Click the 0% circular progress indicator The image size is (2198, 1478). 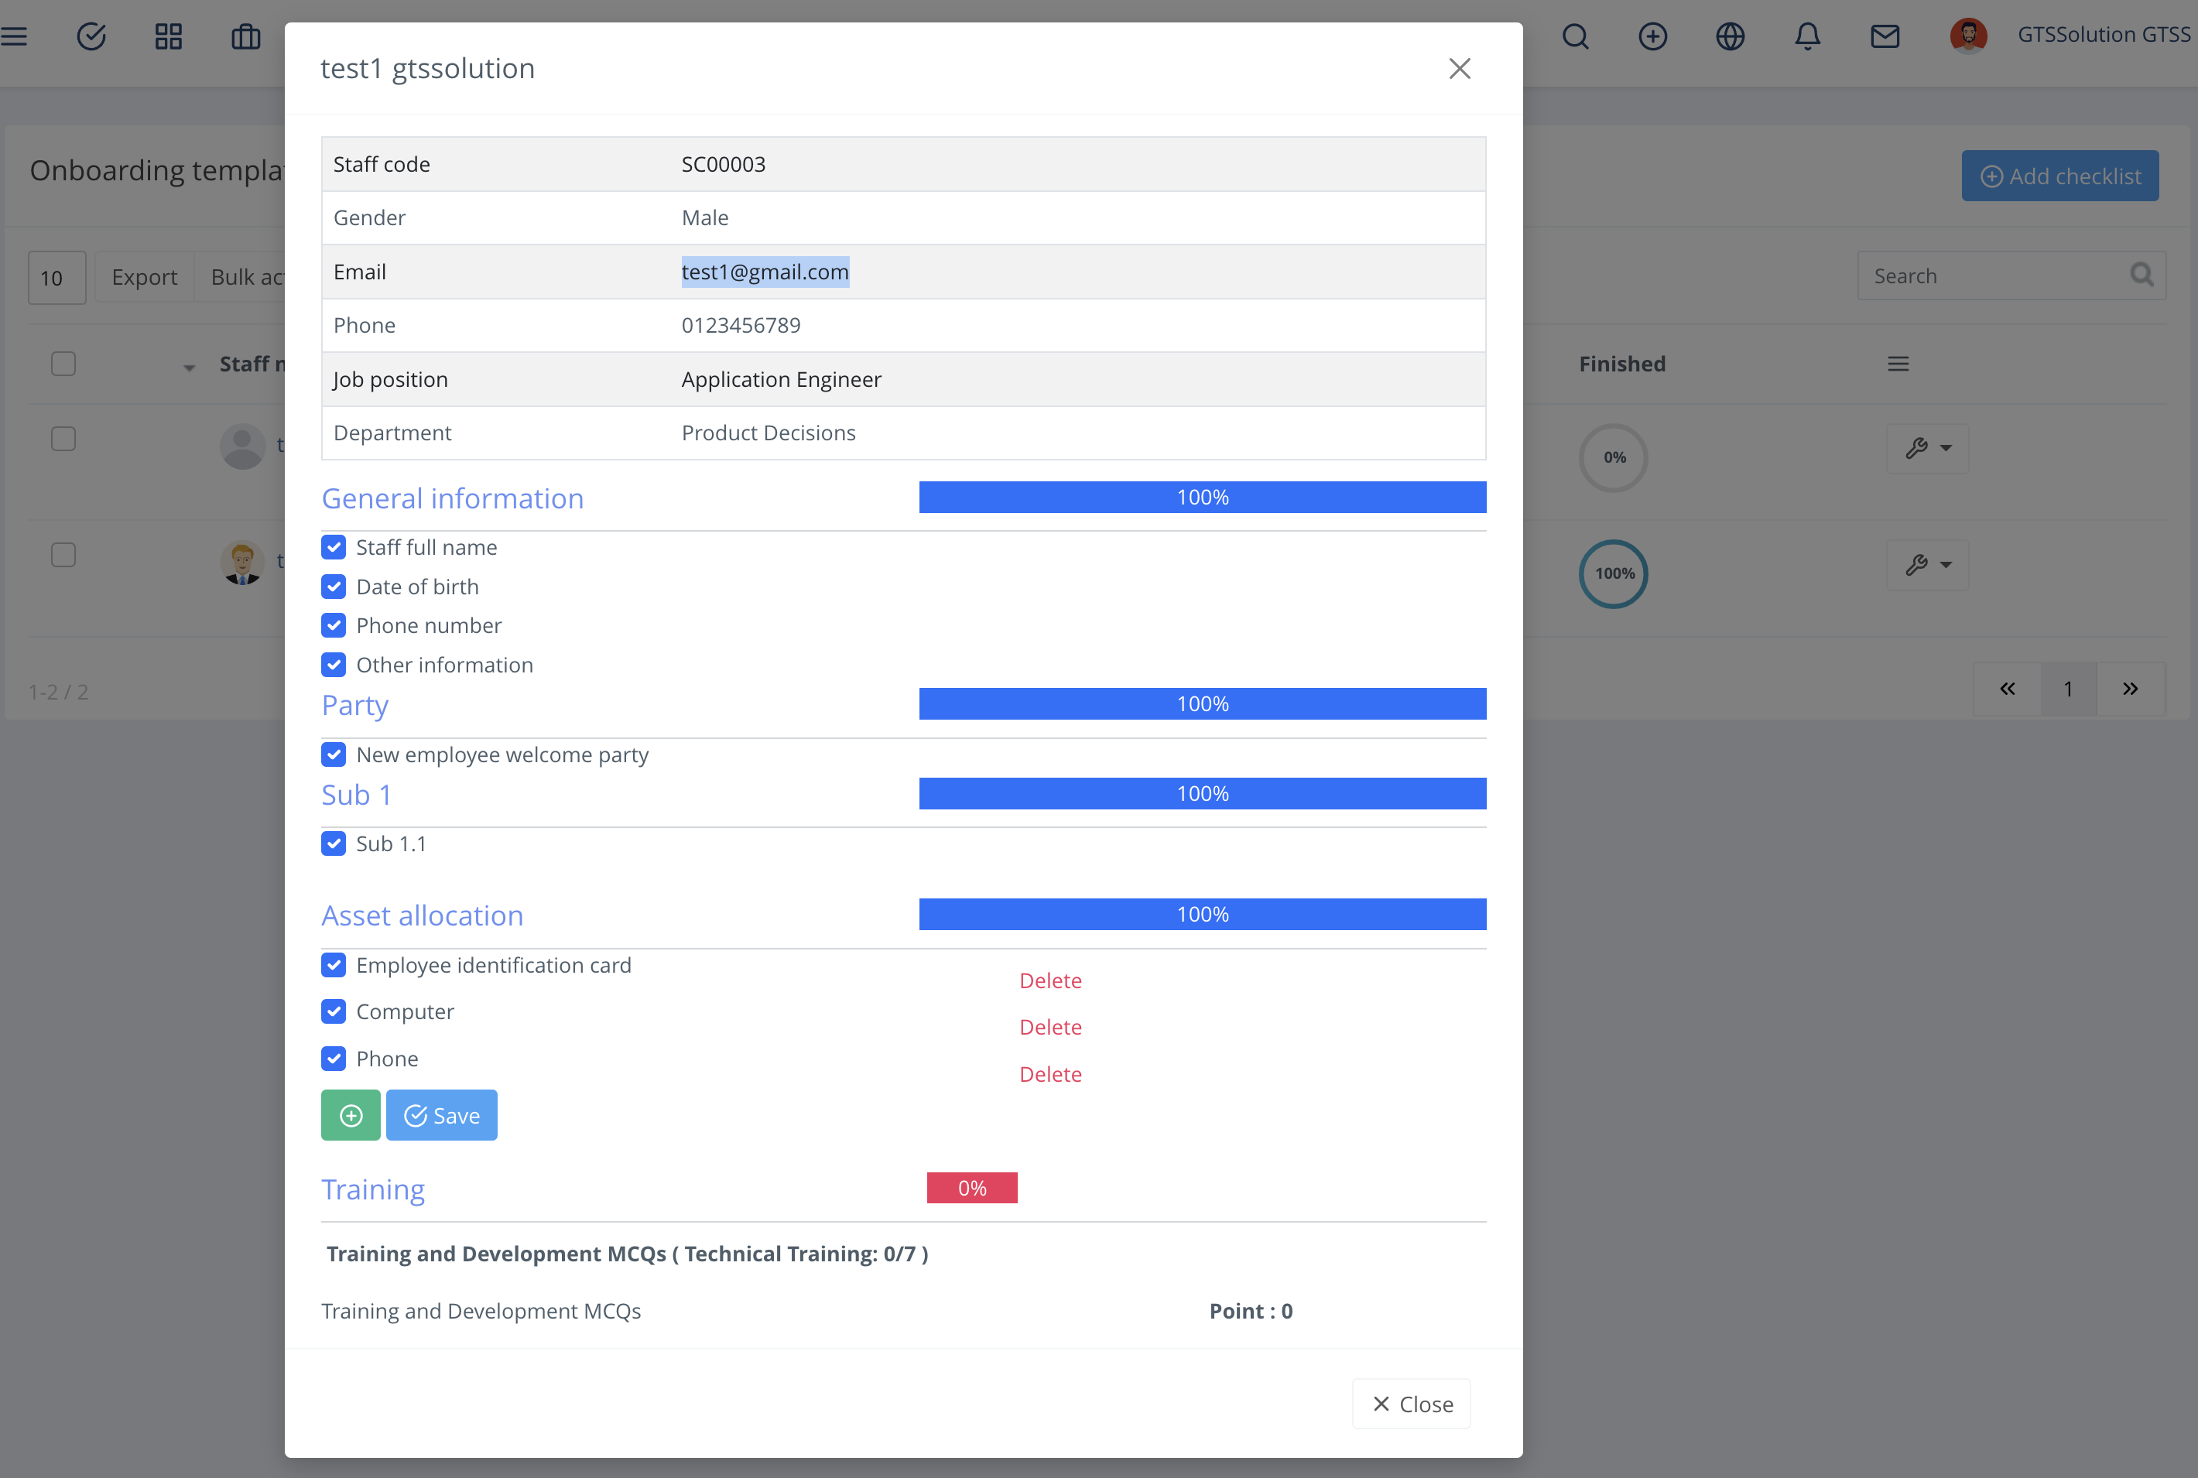click(x=1614, y=458)
